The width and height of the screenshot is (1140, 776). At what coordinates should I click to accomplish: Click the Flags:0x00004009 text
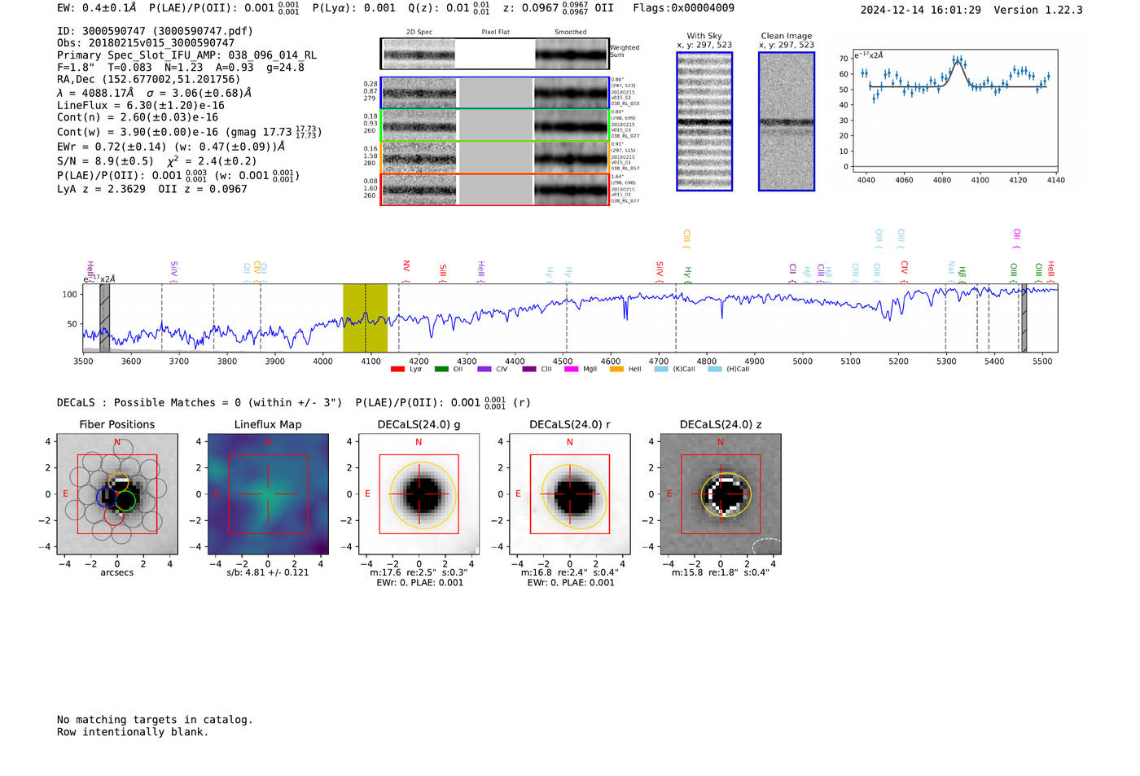pos(683,8)
